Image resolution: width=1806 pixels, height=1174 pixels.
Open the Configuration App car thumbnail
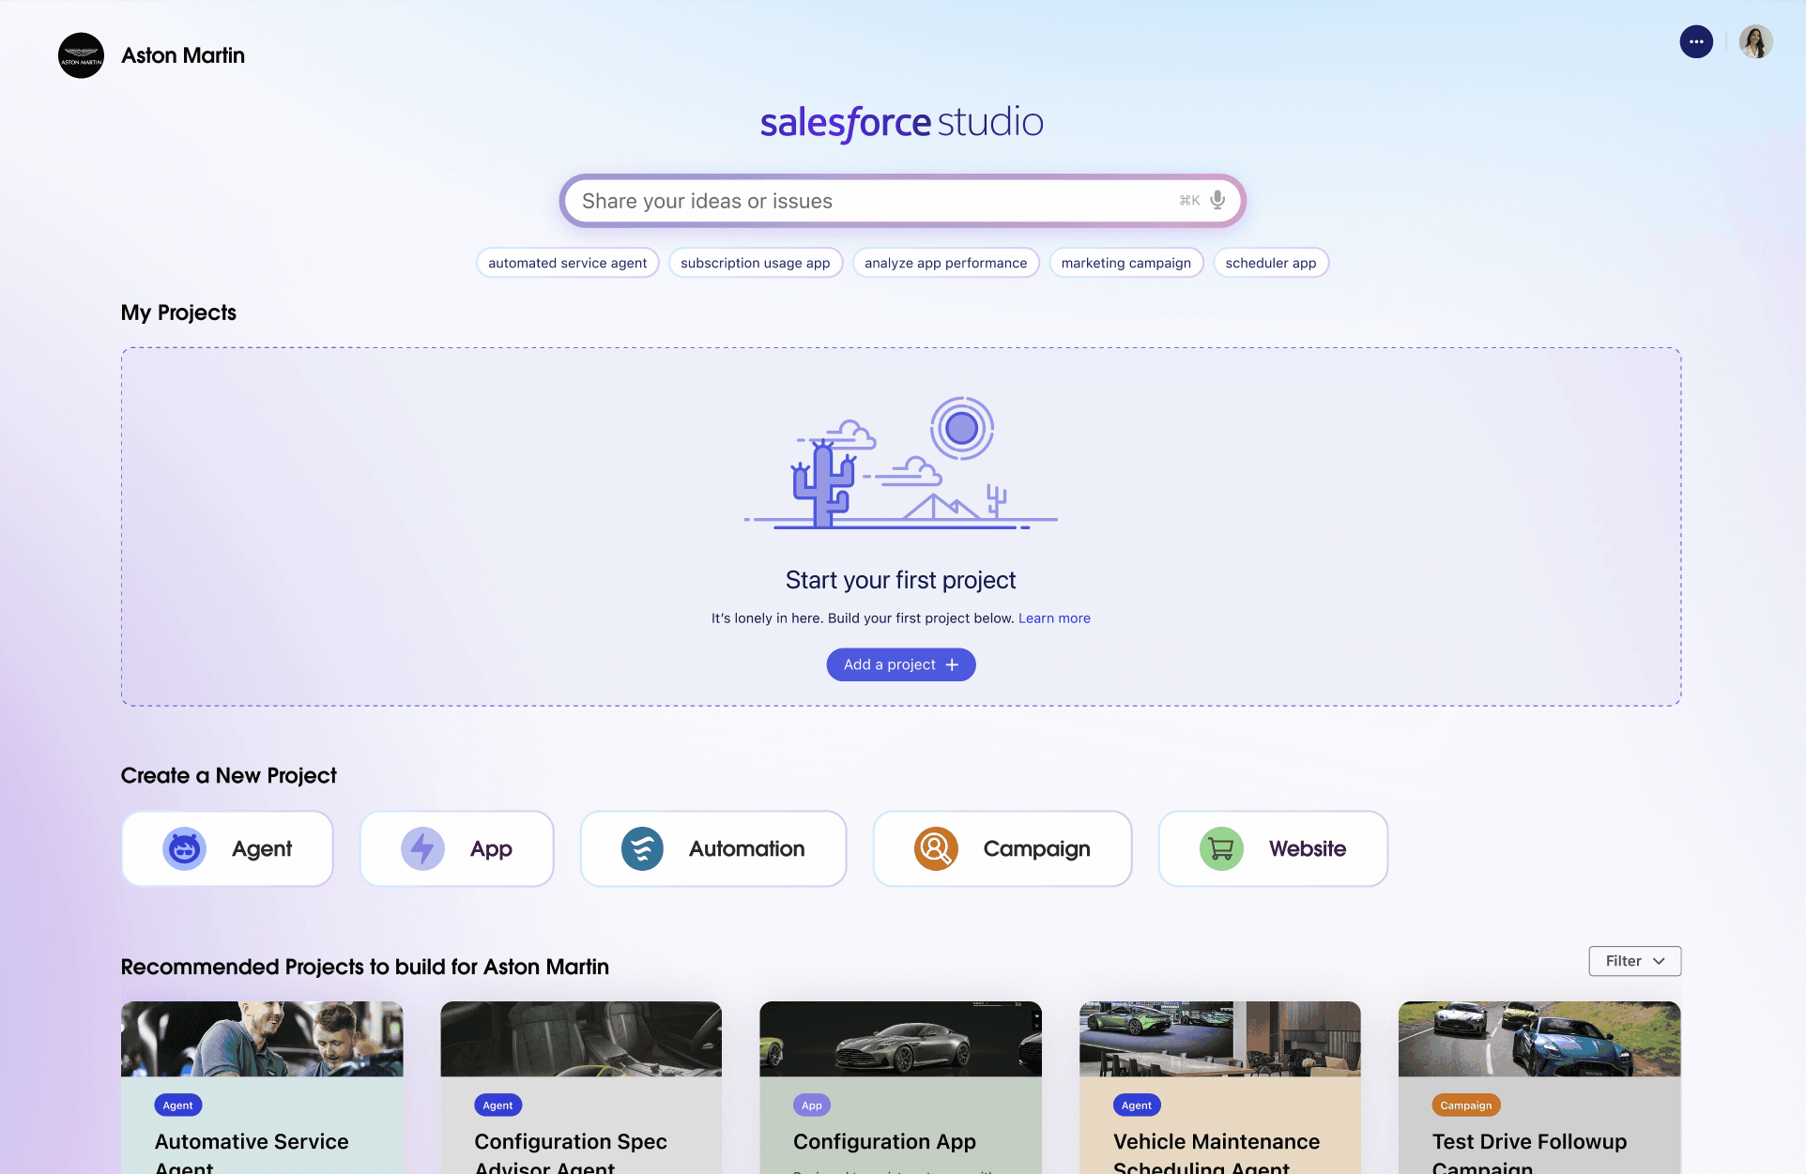900,1039
